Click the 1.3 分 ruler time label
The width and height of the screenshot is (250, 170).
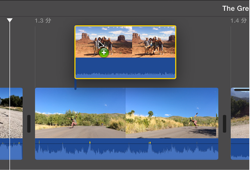[43, 21]
